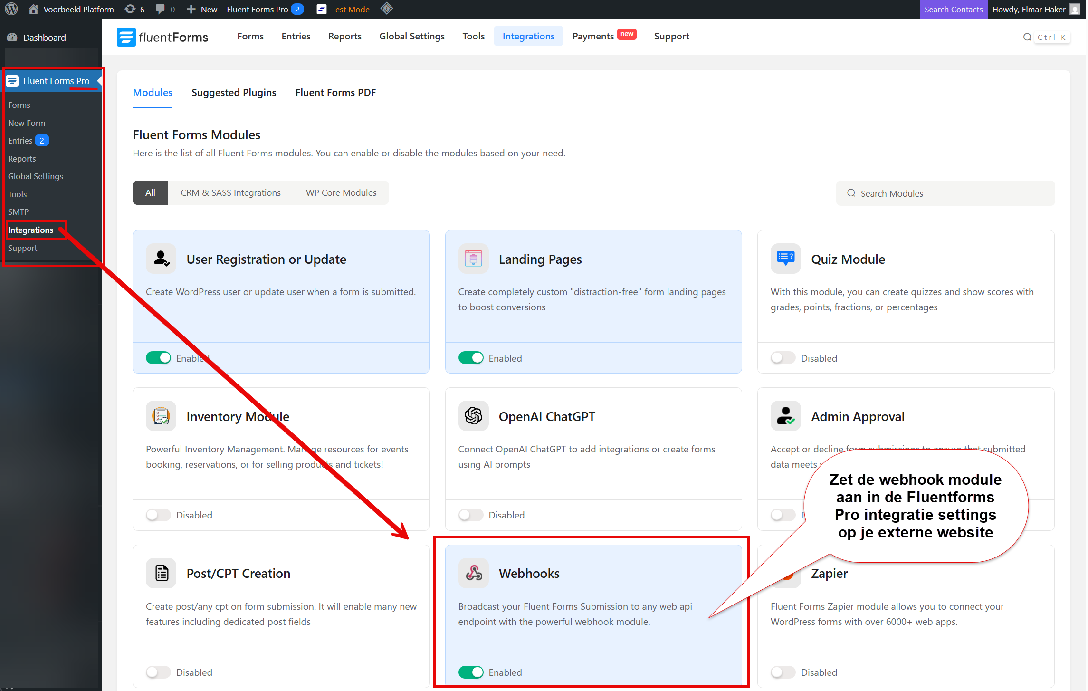Open Forms in top navigation
1088x691 pixels.
(x=250, y=36)
